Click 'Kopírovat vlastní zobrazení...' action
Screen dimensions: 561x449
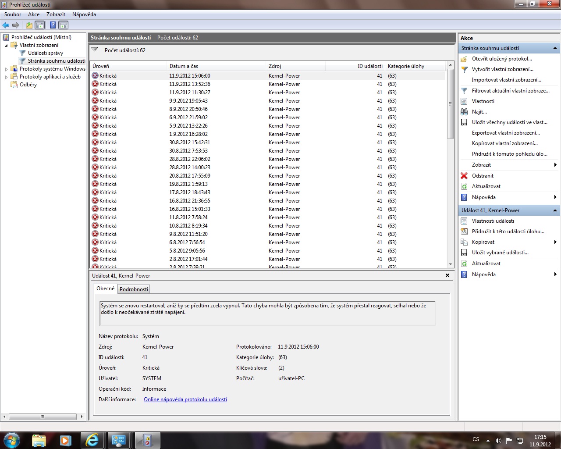[x=504, y=143]
